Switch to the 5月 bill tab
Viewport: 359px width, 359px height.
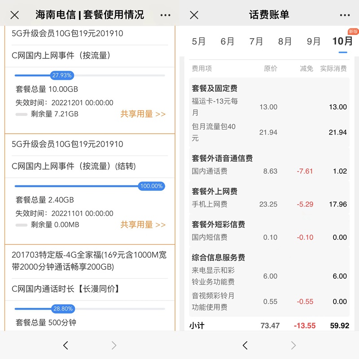point(198,41)
